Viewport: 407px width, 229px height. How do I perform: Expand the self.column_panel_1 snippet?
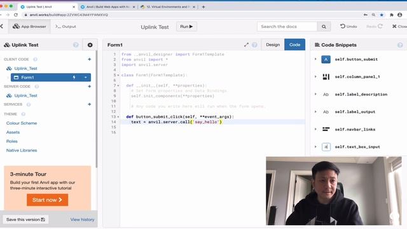pyautogui.click(x=315, y=76)
